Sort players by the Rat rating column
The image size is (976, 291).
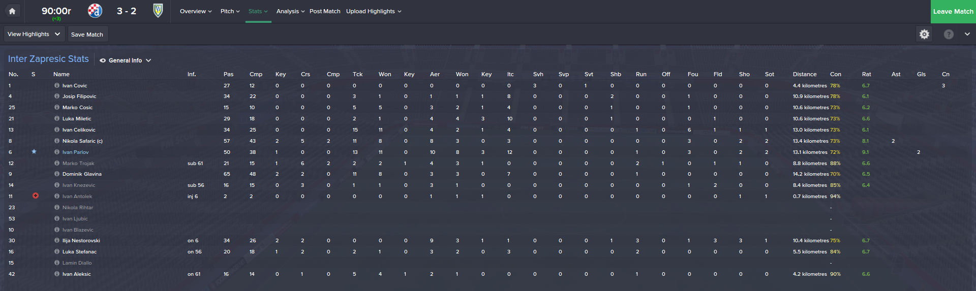coord(866,74)
